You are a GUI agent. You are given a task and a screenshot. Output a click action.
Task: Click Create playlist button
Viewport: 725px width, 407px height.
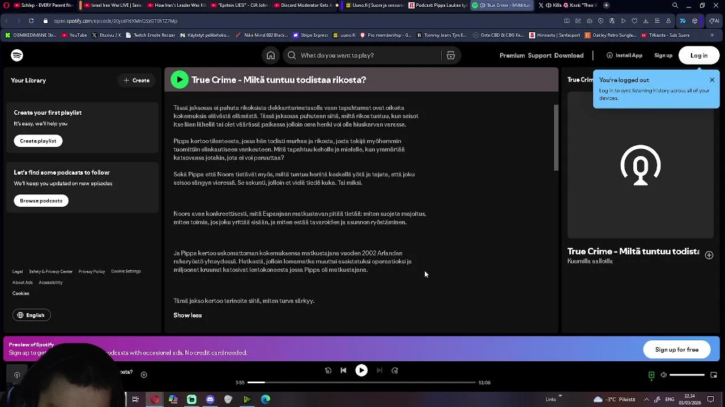(38, 141)
